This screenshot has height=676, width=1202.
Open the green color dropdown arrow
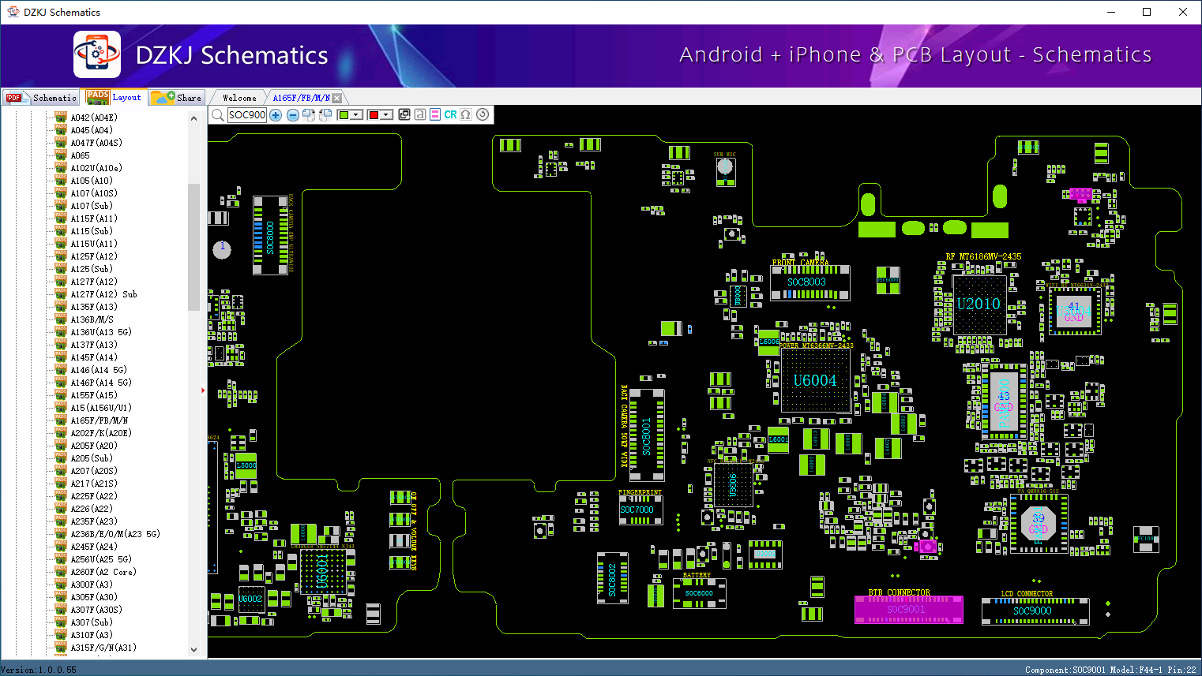357,115
